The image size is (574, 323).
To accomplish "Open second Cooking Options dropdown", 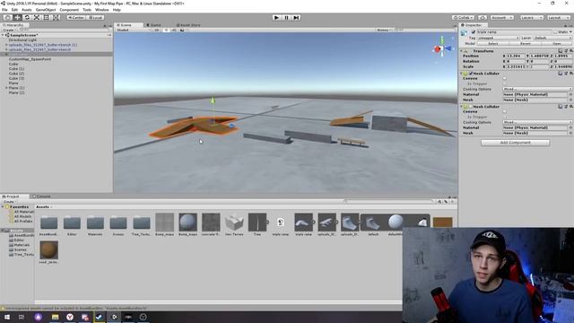I will pyautogui.click(x=537, y=122).
